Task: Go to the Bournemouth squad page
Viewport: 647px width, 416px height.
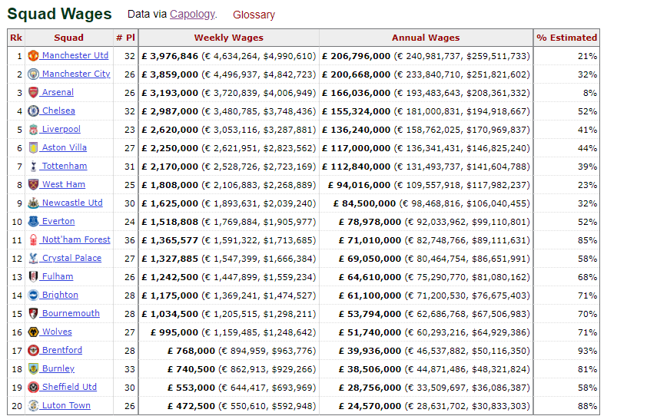Action: coord(71,313)
